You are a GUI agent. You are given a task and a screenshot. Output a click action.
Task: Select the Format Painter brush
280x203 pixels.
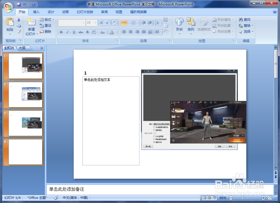tap(19, 32)
